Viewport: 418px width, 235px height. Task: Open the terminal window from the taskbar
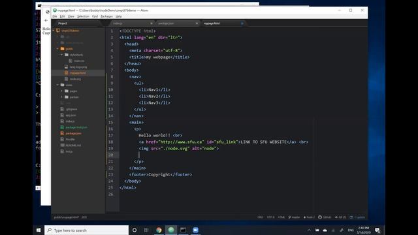183,230
